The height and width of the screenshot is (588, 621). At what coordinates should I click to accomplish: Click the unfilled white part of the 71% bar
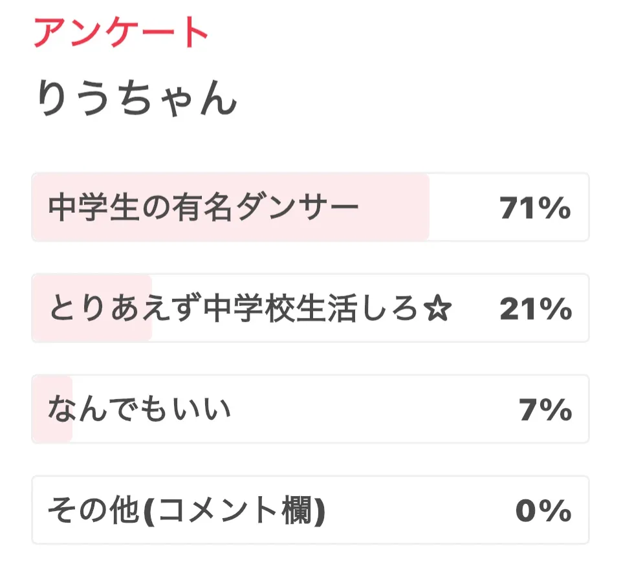click(x=463, y=208)
